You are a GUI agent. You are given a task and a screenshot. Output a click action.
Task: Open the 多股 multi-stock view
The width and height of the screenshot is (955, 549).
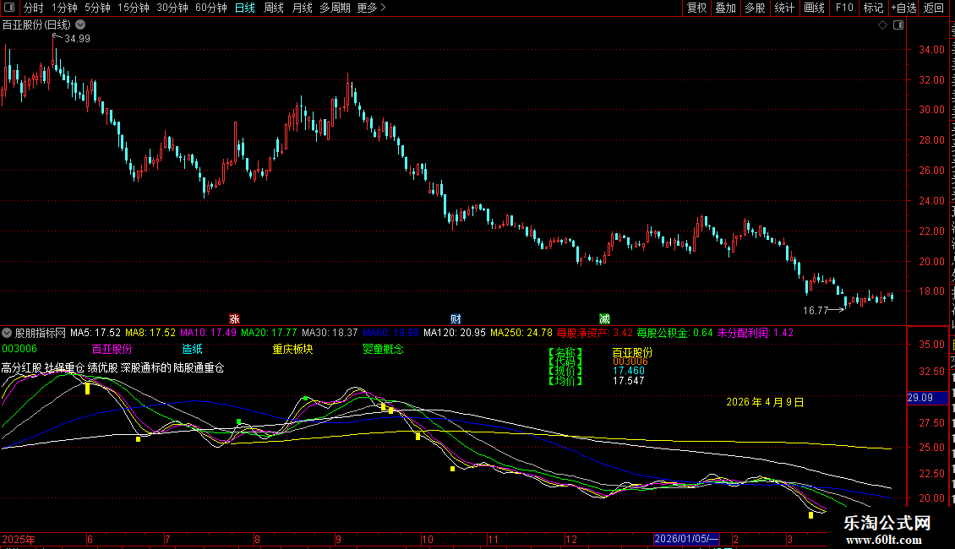(756, 8)
